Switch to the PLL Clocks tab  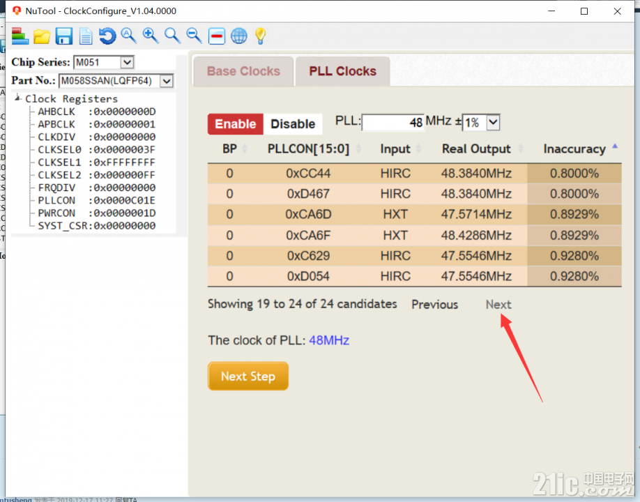point(342,71)
